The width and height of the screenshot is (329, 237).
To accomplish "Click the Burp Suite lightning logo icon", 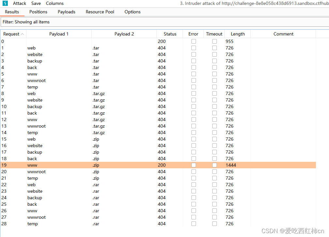I will click(5, 3).
